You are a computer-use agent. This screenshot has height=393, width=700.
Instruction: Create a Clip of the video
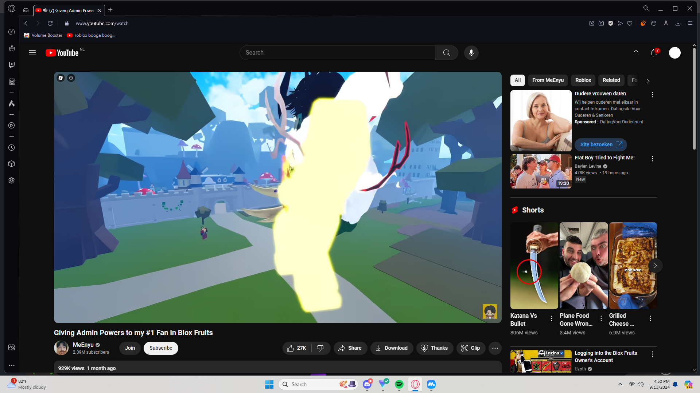(x=471, y=348)
